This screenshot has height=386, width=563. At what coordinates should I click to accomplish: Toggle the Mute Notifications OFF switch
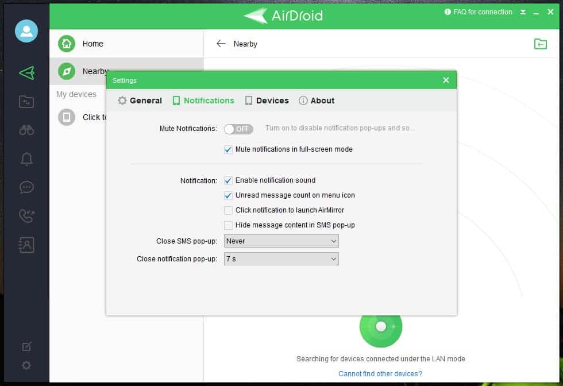point(238,129)
